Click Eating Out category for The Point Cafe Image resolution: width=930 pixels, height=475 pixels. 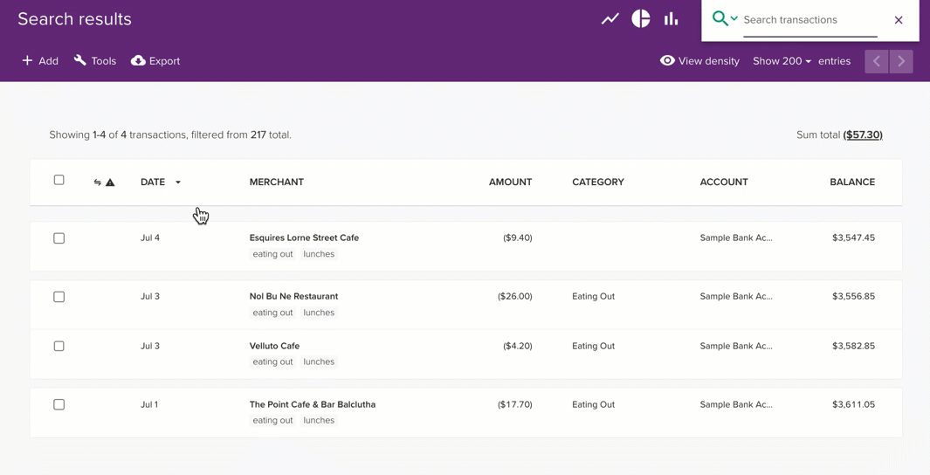pyautogui.click(x=593, y=404)
